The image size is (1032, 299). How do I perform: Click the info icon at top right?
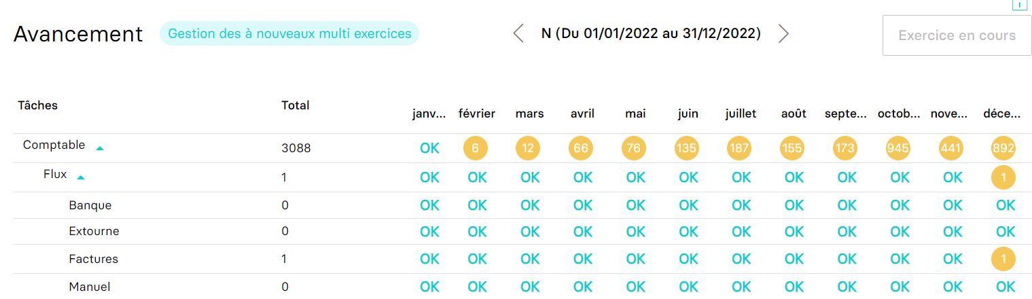tap(1020, 4)
